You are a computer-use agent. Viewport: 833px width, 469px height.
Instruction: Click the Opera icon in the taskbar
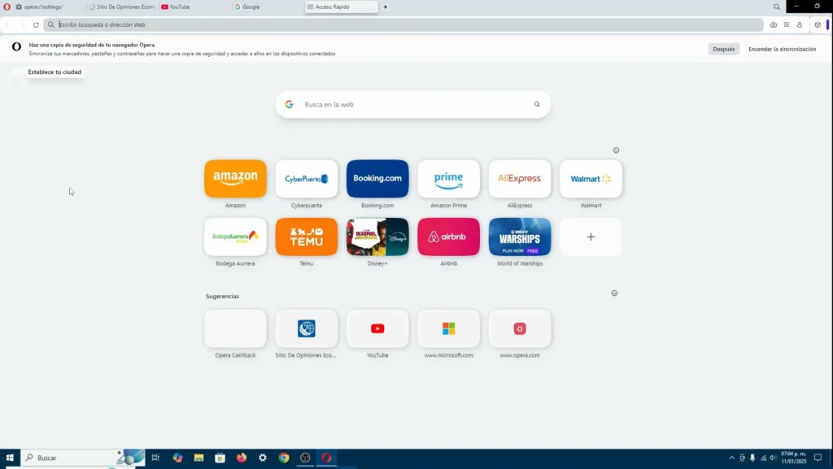(326, 458)
